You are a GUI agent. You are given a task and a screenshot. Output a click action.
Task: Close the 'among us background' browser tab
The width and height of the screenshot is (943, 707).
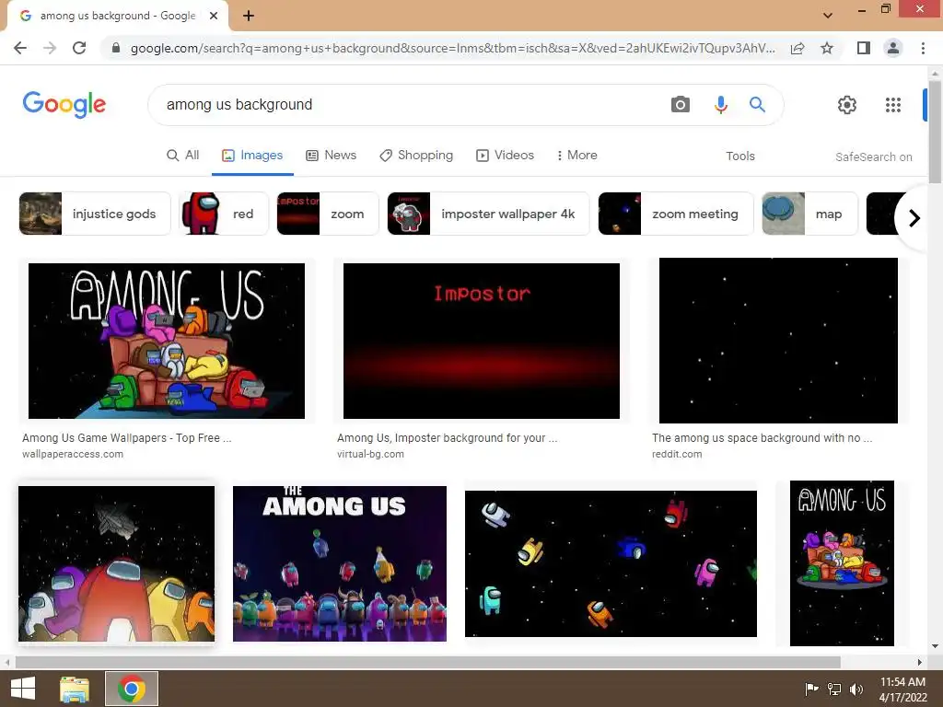pos(214,16)
